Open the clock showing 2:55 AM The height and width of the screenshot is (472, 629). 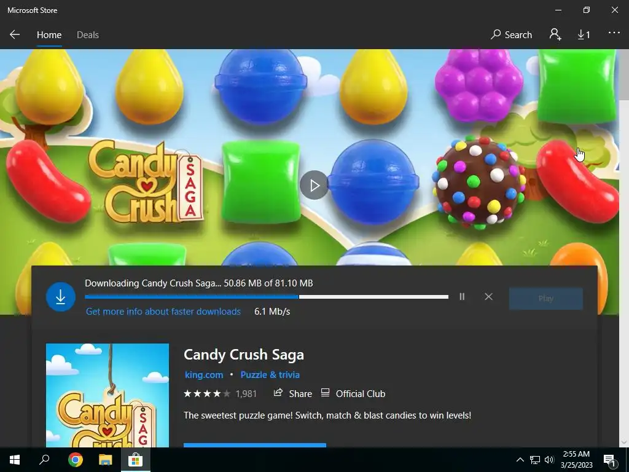point(576,460)
